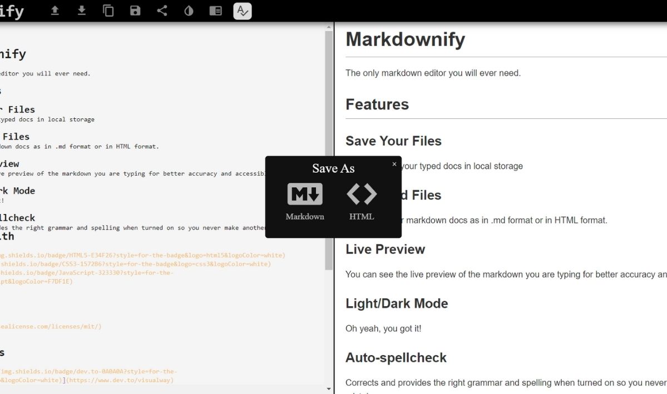Screen dimensions: 667x394
Task: Toggle light/dark mode contrast icon
Action: (x=189, y=11)
